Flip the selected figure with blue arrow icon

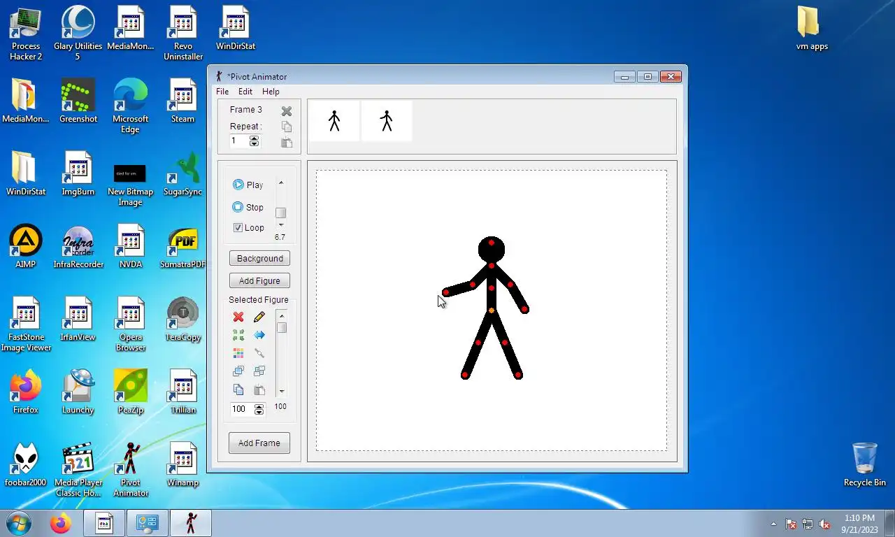point(259,335)
